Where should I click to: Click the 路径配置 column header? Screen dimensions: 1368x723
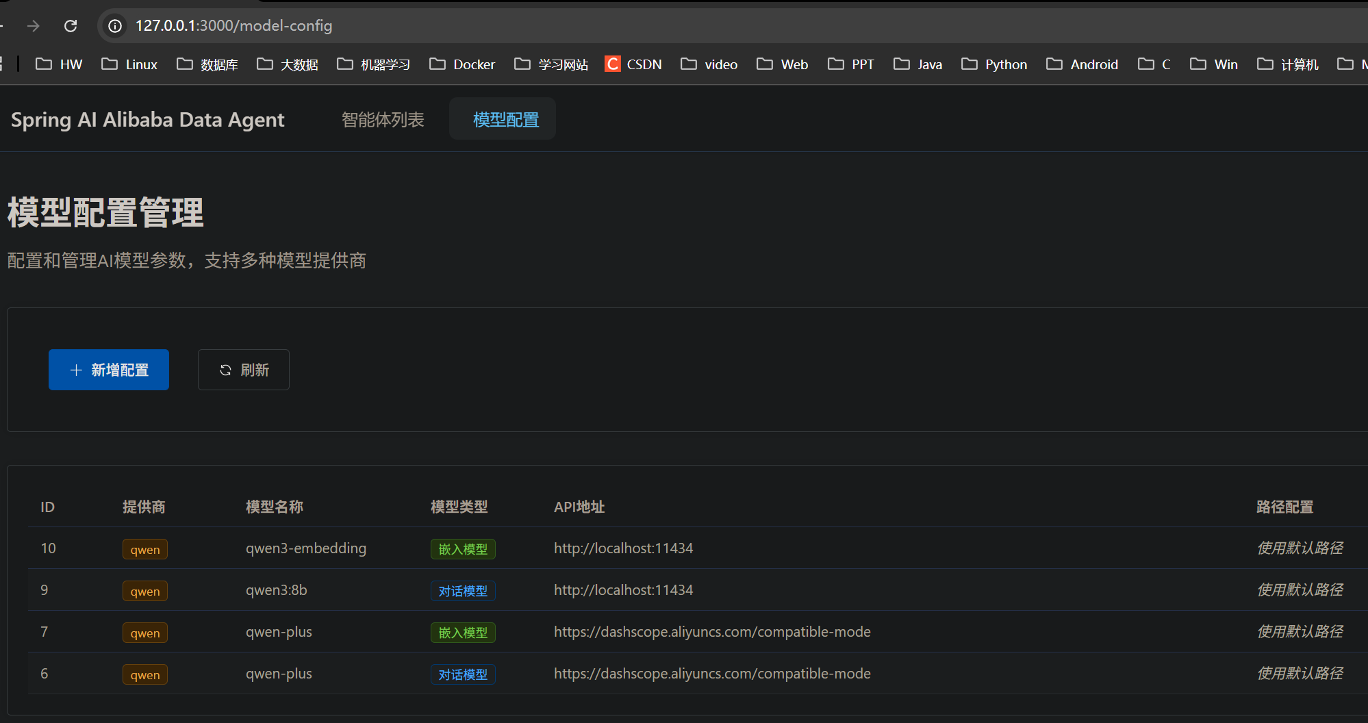coord(1285,507)
